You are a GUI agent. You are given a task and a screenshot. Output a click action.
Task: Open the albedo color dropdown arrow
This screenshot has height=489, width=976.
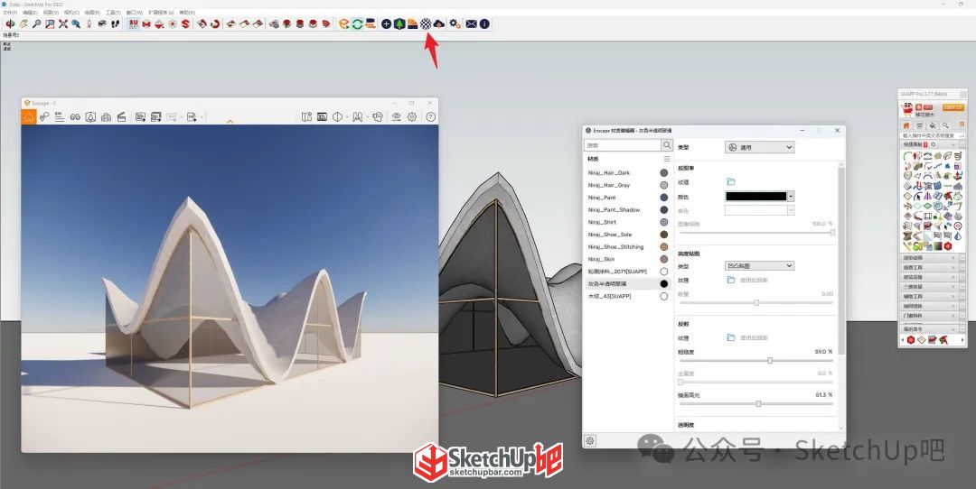pyautogui.click(x=791, y=197)
